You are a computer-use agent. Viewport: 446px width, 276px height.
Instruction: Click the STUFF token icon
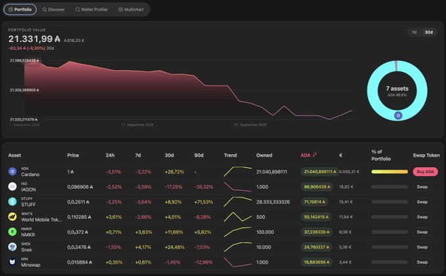(x=12, y=202)
